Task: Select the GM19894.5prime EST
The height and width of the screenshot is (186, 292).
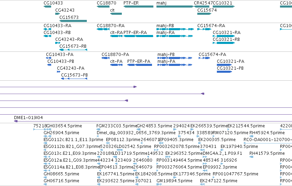Action: [159, 184]
